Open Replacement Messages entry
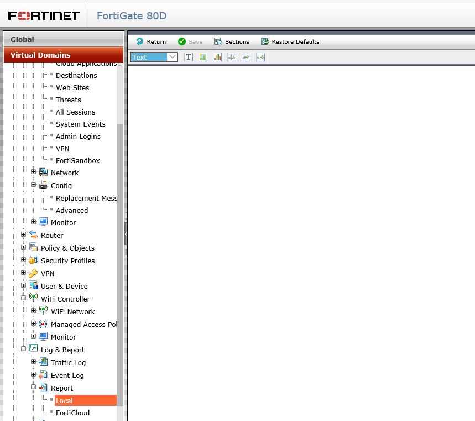 (86, 198)
